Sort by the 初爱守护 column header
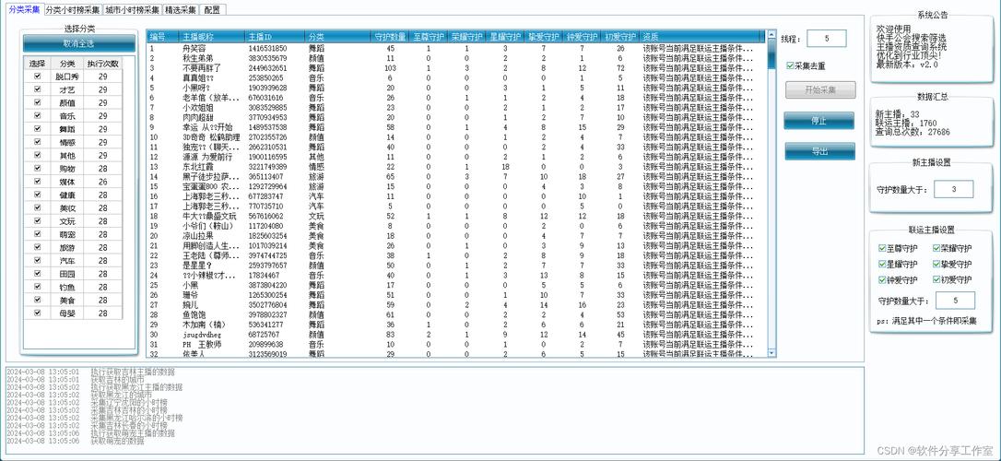The image size is (1001, 461). tap(620, 36)
